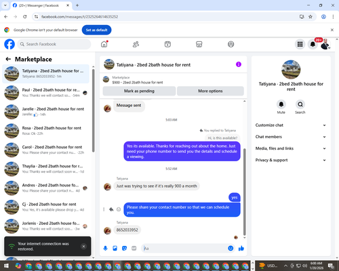Click the chat messages scrollbar

click(x=244, y=192)
